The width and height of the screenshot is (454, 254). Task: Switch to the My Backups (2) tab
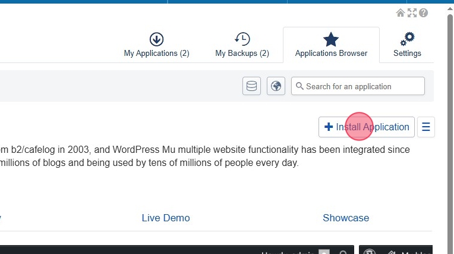click(242, 45)
